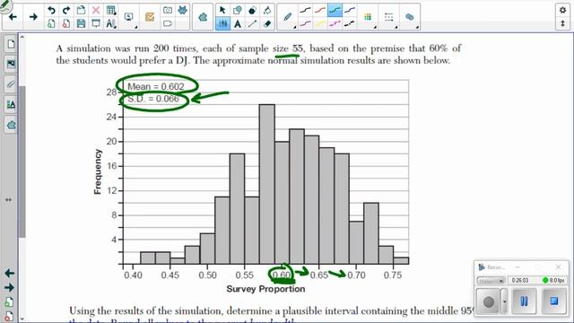The width and height of the screenshot is (574, 323).
Task: Open the Add-ons puzzle sidebar tab
Action: coord(11,126)
